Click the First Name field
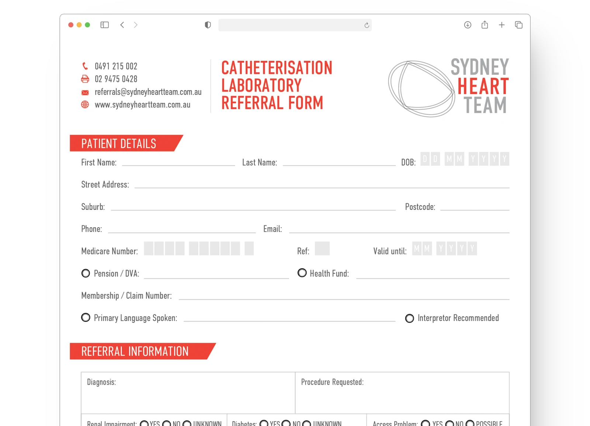The width and height of the screenshot is (590, 426). tap(178, 162)
